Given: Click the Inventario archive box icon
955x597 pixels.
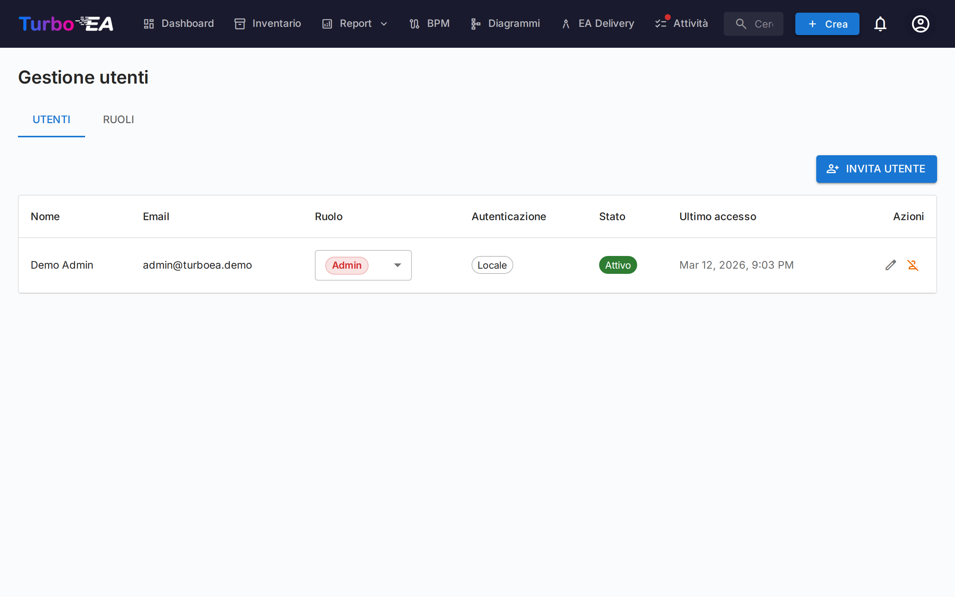Looking at the screenshot, I should (x=239, y=24).
